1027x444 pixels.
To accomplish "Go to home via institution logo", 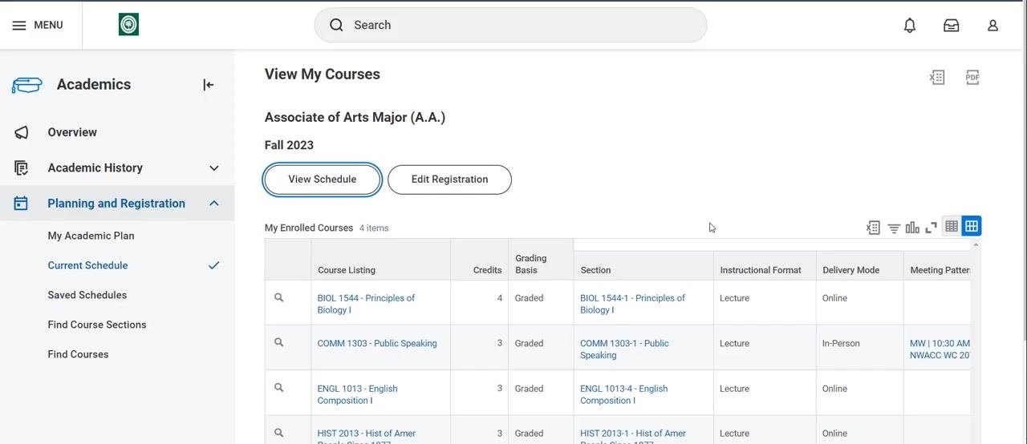I will point(128,25).
